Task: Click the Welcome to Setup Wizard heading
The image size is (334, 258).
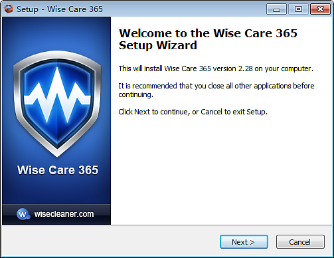Action: tap(208, 39)
